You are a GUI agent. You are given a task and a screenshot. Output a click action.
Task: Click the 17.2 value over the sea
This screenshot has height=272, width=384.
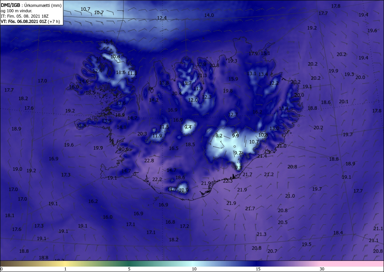pos(184,226)
